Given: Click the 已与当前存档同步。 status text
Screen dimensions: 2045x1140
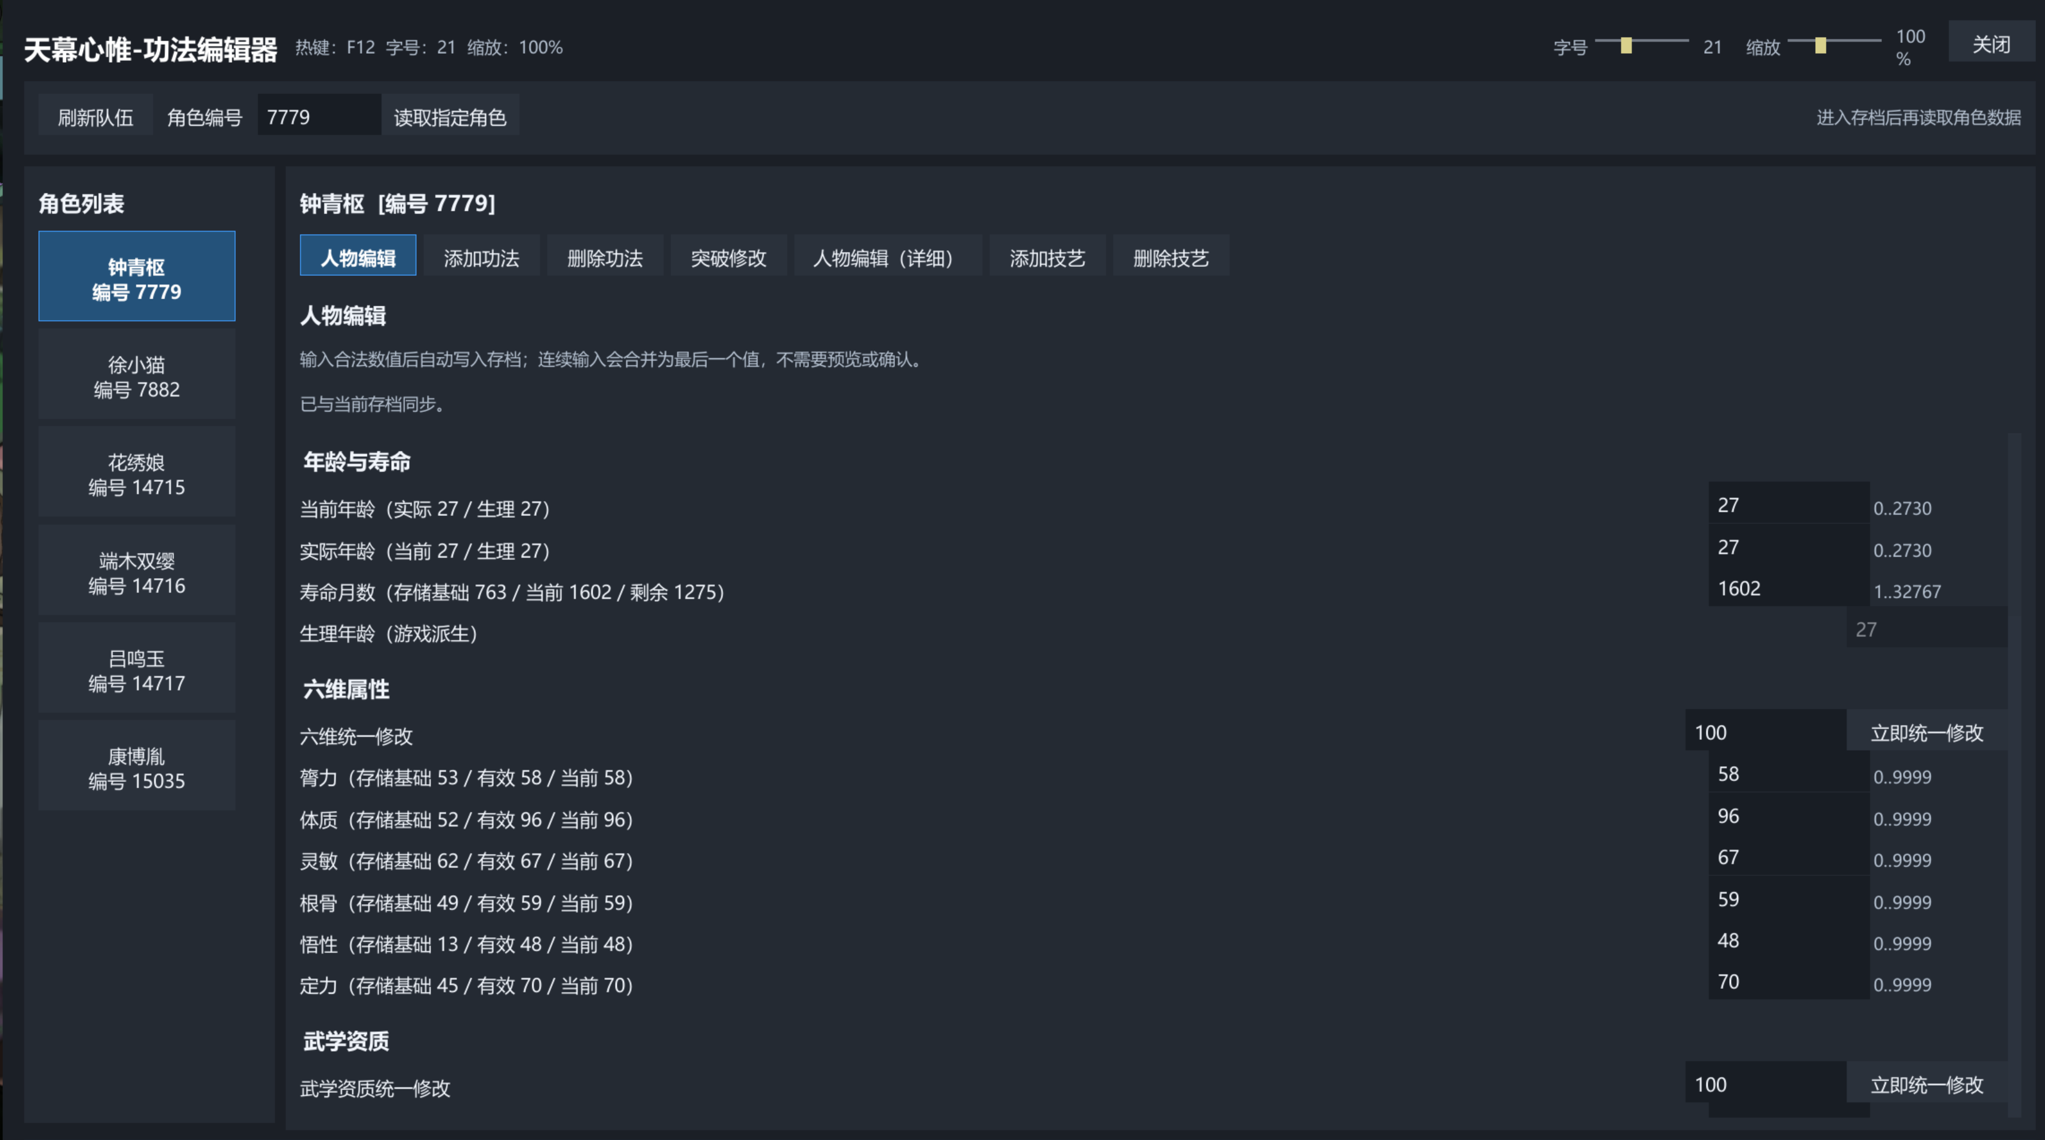Looking at the screenshot, I should (373, 404).
